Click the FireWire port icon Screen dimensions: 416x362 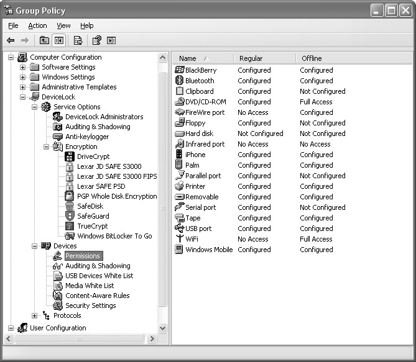click(x=180, y=112)
